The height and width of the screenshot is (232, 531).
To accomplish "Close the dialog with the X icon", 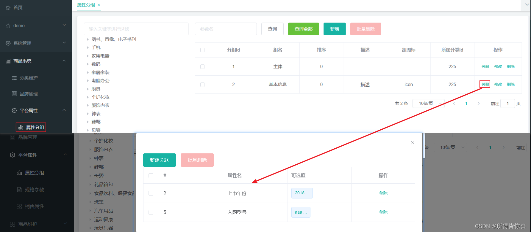I will (x=413, y=143).
